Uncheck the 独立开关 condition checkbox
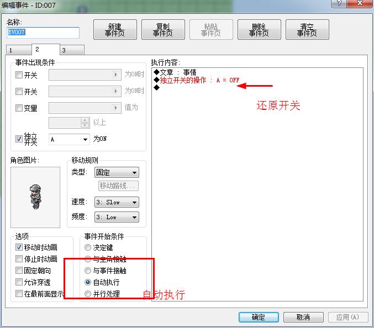The image size is (374, 328). (19, 139)
